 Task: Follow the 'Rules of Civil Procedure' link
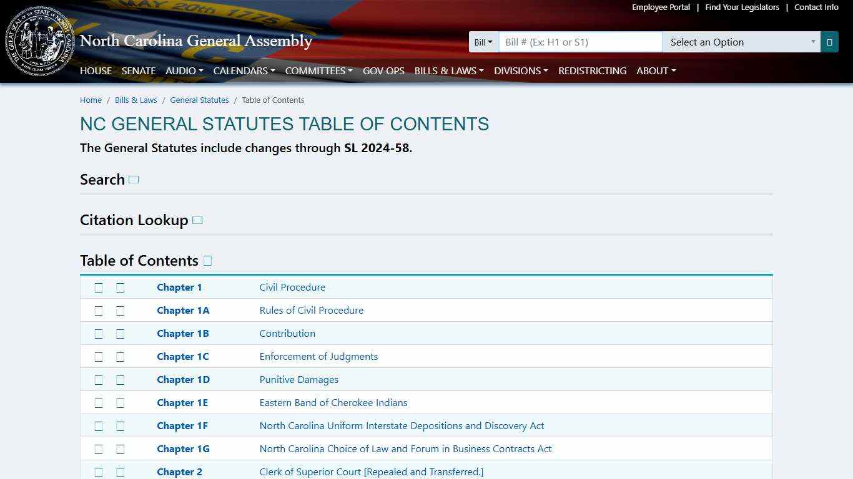click(311, 310)
